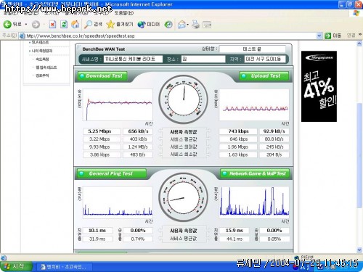Open History clock icon in toolbar

coord(168,25)
